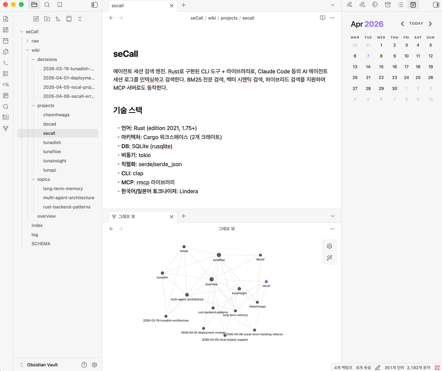The height and width of the screenshot is (371, 442).
Task: Open SCHEMA note in file tree
Action: (41, 244)
